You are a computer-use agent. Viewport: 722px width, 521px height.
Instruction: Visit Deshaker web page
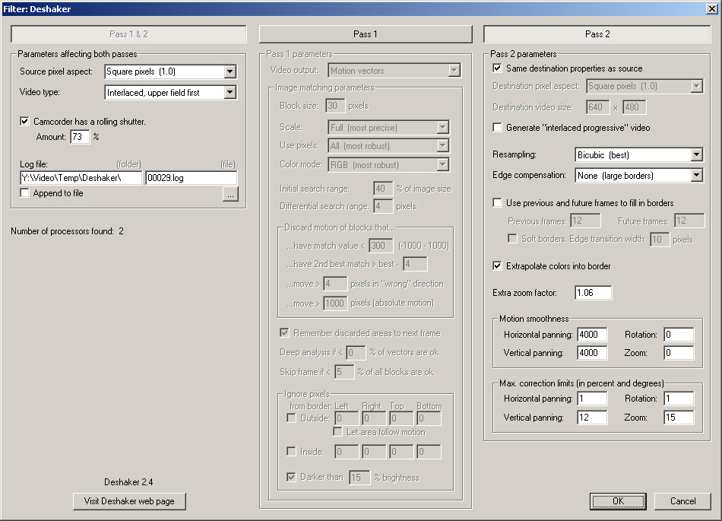pos(129,501)
